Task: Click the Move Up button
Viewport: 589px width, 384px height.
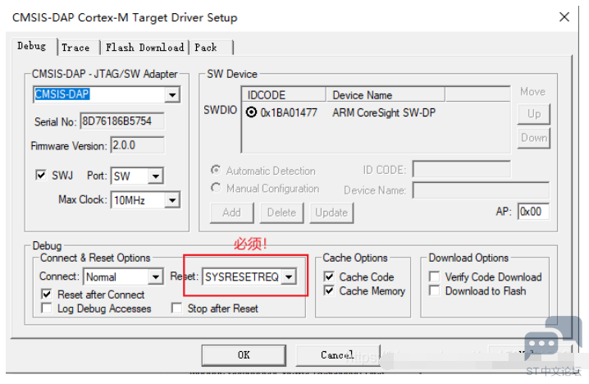Action: (x=534, y=114)
